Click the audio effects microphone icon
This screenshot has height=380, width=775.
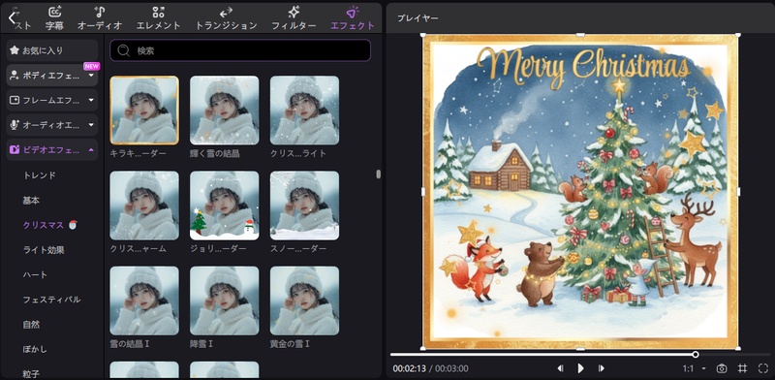point(15,125)
